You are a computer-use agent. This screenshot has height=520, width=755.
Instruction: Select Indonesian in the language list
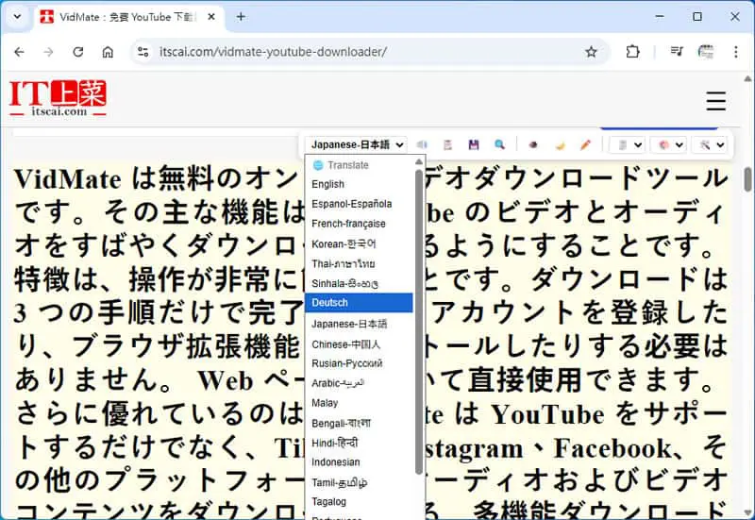359,462
